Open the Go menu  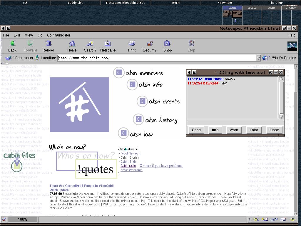pyautogui.click(x=40, y=35)
